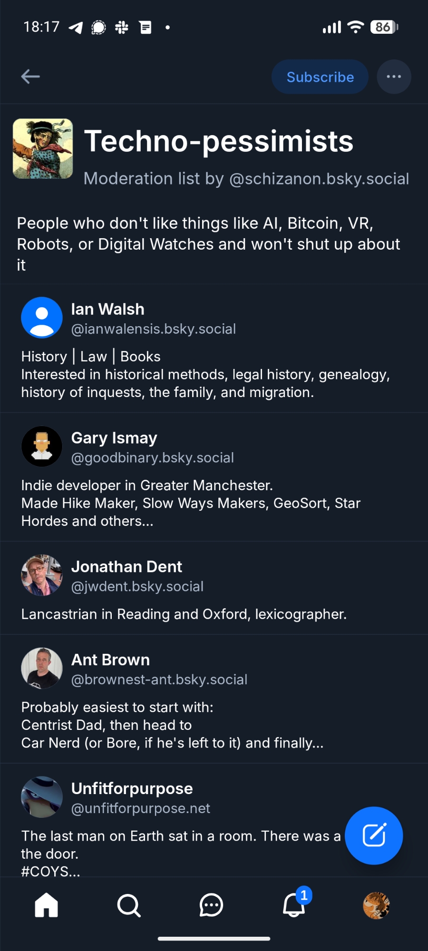Subscribe to the Techno-pessimists list
428x951 pixels.
tap(320, 77)
